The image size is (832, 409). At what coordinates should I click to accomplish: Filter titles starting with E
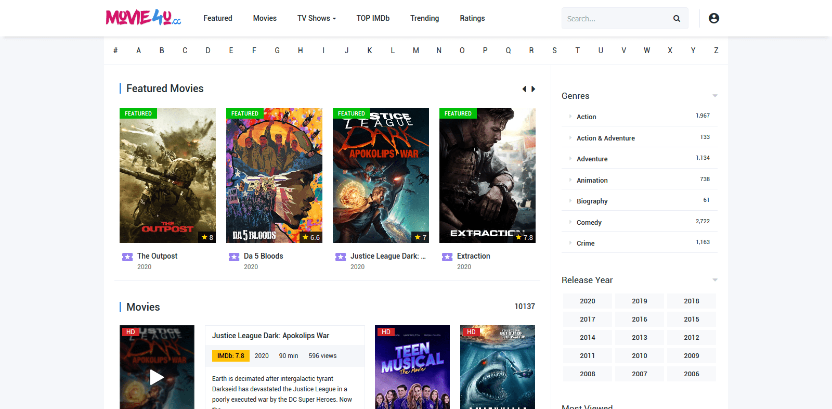click(231, 50)
